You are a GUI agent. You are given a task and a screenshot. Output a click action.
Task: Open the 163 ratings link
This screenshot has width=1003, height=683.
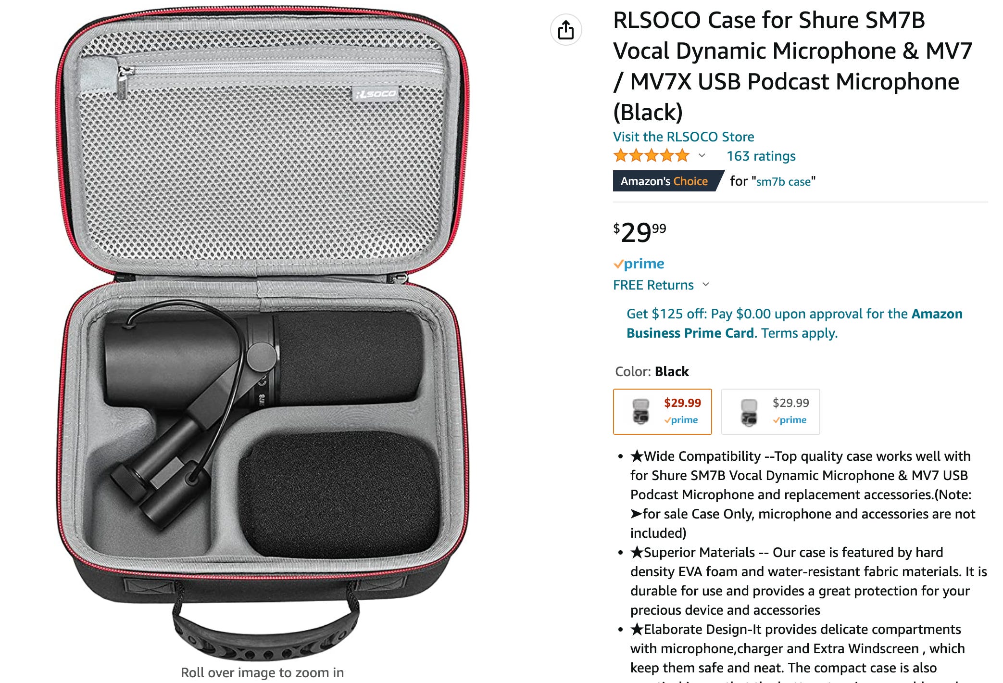click(x=761, y=156)
